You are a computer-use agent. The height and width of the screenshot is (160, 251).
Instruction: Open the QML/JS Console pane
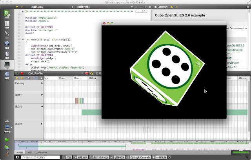point(138,157)
